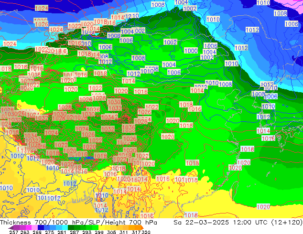303x234 pixels.
Task: Click the navy blue legend color swatch
Action: click(x=41, y=228)
